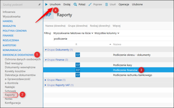
Task: Click the Popraw brush icon
Action: 90,4
